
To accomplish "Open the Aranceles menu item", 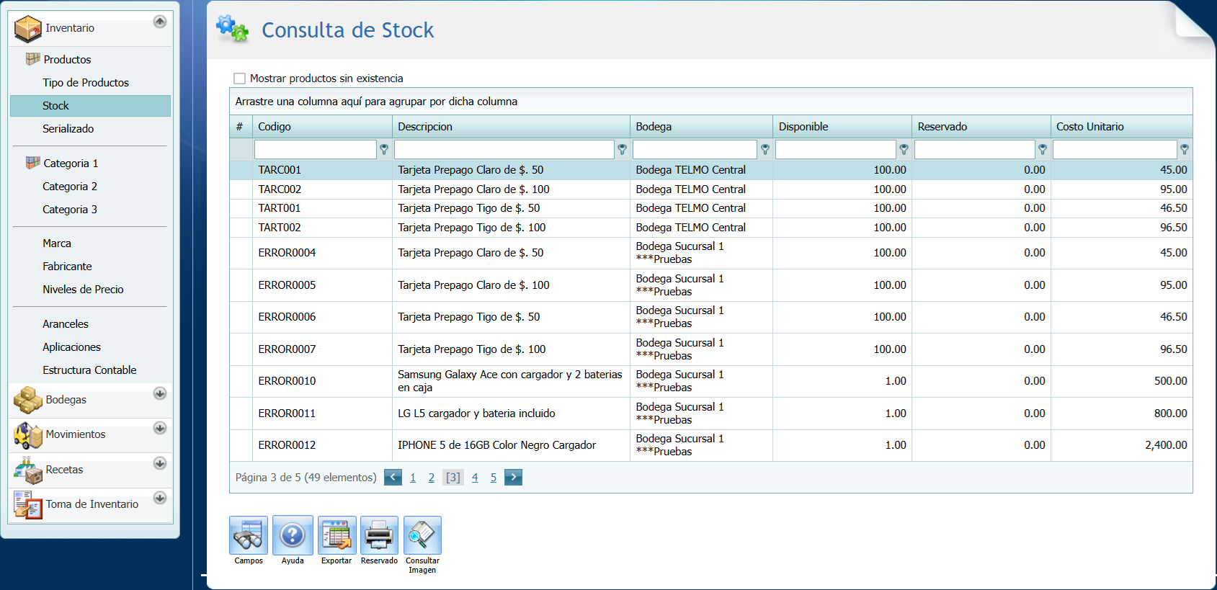I will point(66,324).
